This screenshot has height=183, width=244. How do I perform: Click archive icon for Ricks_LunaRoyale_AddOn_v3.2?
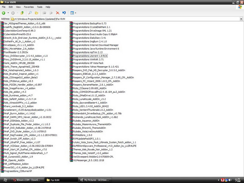[x=71, y=99]
